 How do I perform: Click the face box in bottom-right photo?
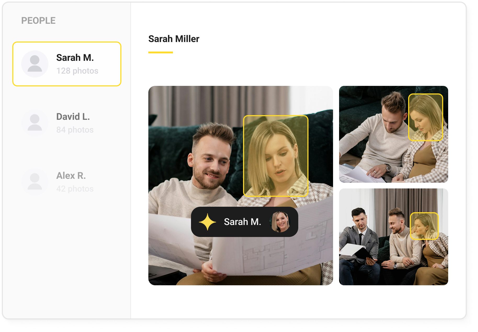tap(424, 226)
